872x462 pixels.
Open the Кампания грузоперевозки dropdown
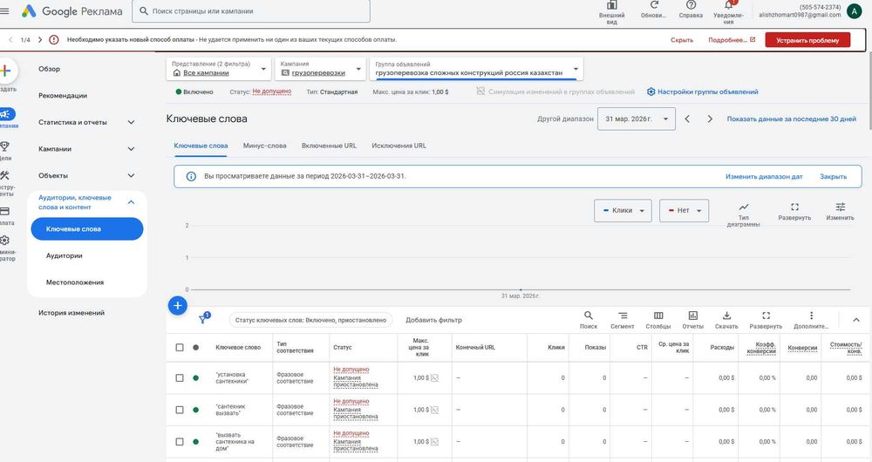[321, 69]
